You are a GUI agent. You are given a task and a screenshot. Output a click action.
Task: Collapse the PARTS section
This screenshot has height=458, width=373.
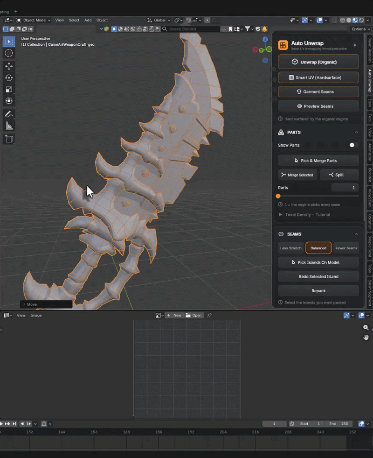click(356, 132)
